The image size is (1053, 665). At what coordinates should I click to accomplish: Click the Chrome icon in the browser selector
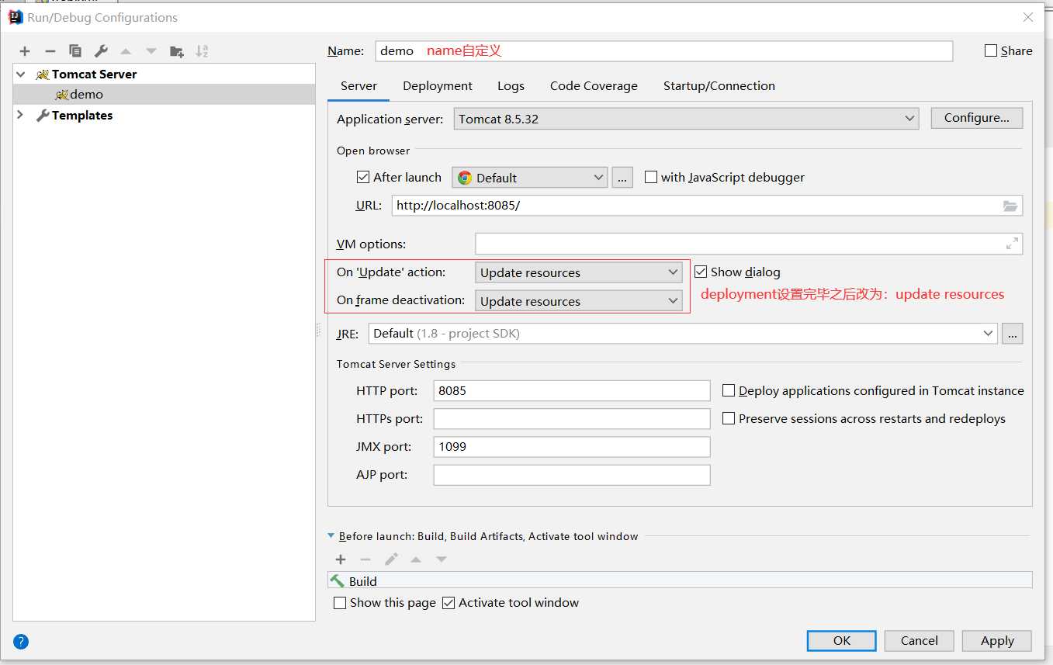pyautogui.click(x=465, y=178)
